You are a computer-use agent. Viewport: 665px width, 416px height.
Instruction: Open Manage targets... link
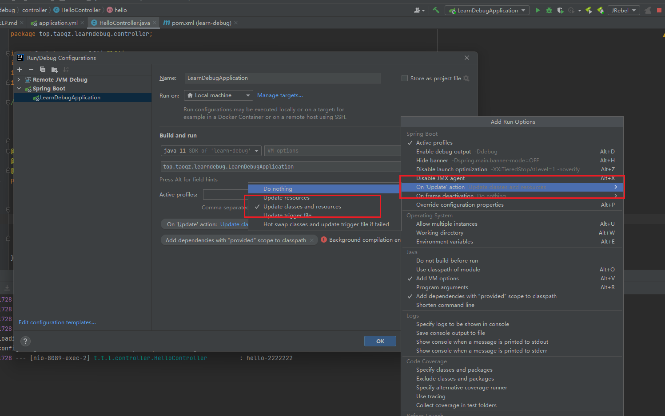280,95
